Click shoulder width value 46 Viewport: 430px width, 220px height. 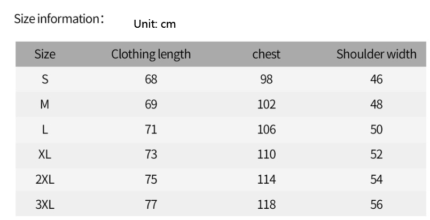376,80
